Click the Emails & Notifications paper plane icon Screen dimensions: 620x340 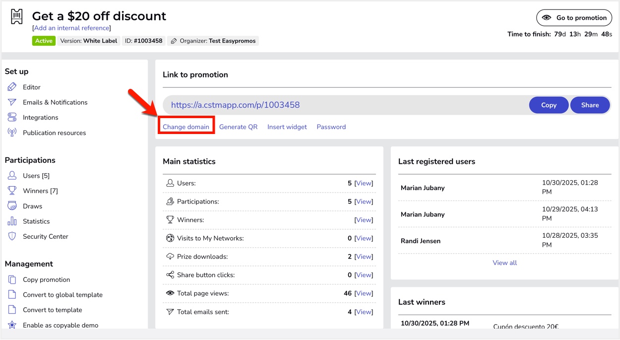pyautogui.click(x=12, y=102)
